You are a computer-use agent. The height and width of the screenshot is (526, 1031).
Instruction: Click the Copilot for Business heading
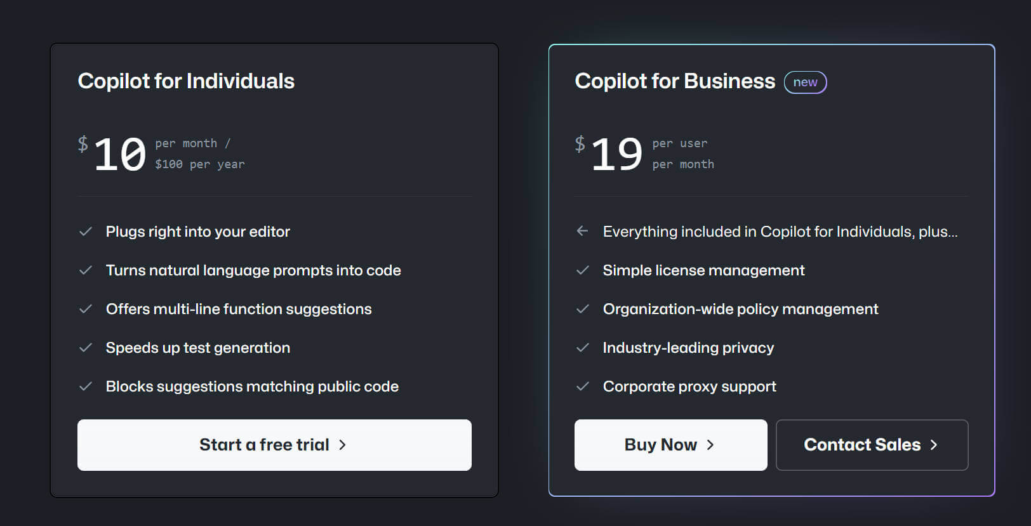pos(675,81)
